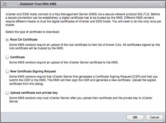The height and width of the screenshot is (123, 166).
Task: Click the CSR generation description paragraph
Action: pyautogui.click(x=82, y=80)
